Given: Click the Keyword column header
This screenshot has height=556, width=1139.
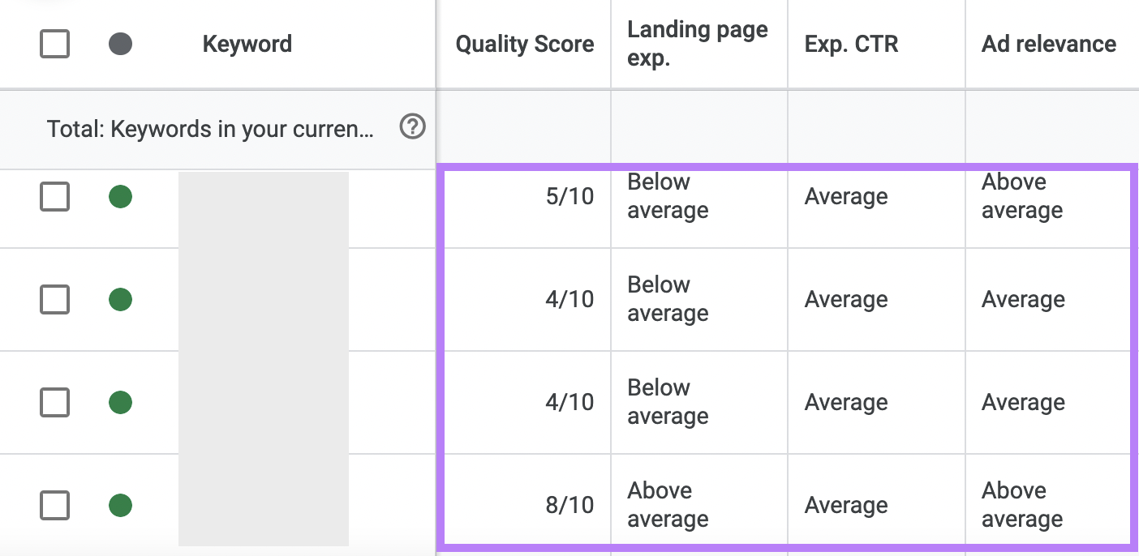Looking at the screenshot, I should tap(247, 44).
